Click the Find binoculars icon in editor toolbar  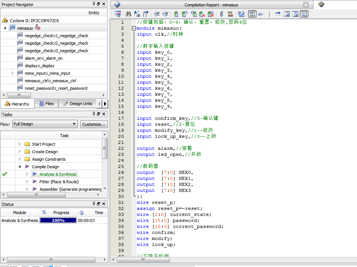129,14
